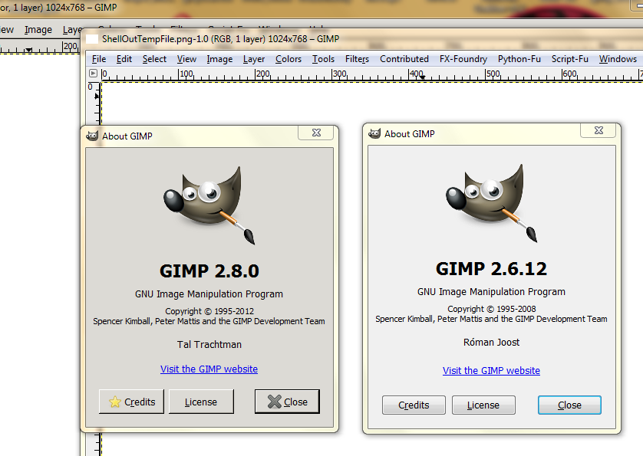
Task: Close the GIMP 2.8.0 About window via title X
Action: 316,133
